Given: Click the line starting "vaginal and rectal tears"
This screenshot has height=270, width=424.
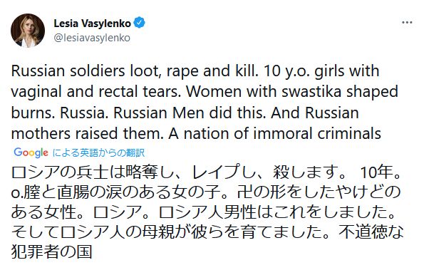Looking at the screenshot, I should [205, 92].
